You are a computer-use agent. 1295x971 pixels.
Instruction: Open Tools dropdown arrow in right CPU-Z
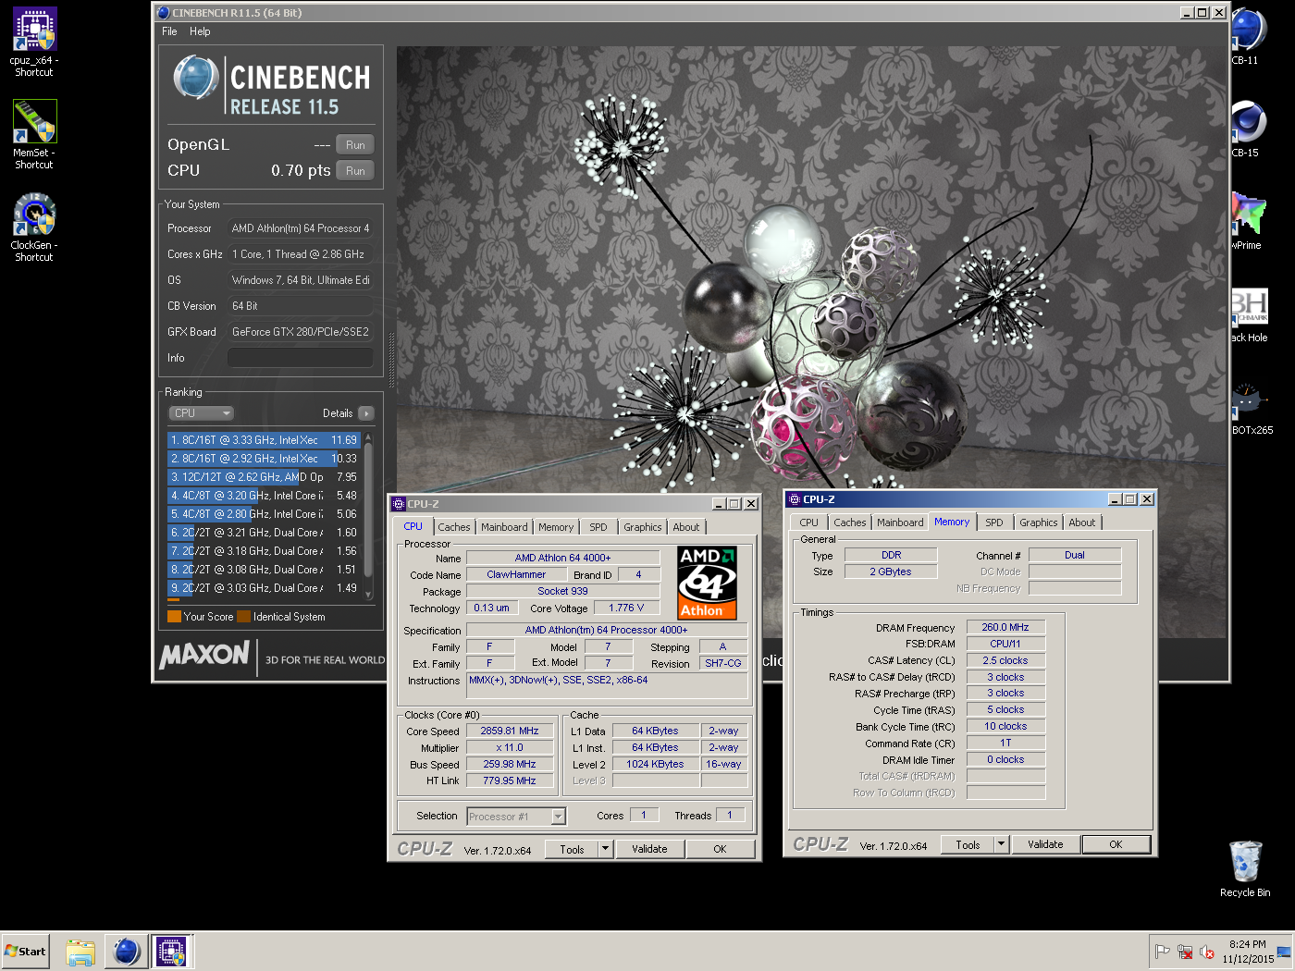(1001, 844)
